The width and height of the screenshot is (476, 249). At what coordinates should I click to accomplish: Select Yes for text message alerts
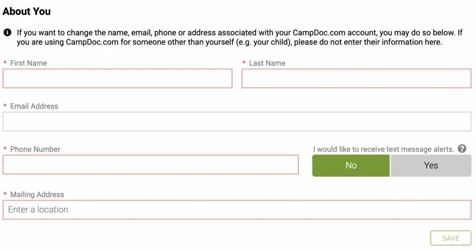[431, 166]
